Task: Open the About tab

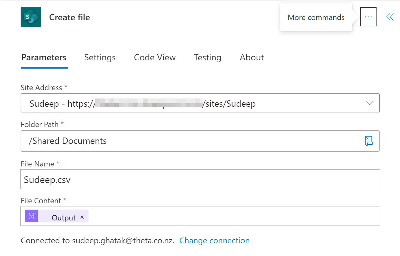Action: point(252,57)
